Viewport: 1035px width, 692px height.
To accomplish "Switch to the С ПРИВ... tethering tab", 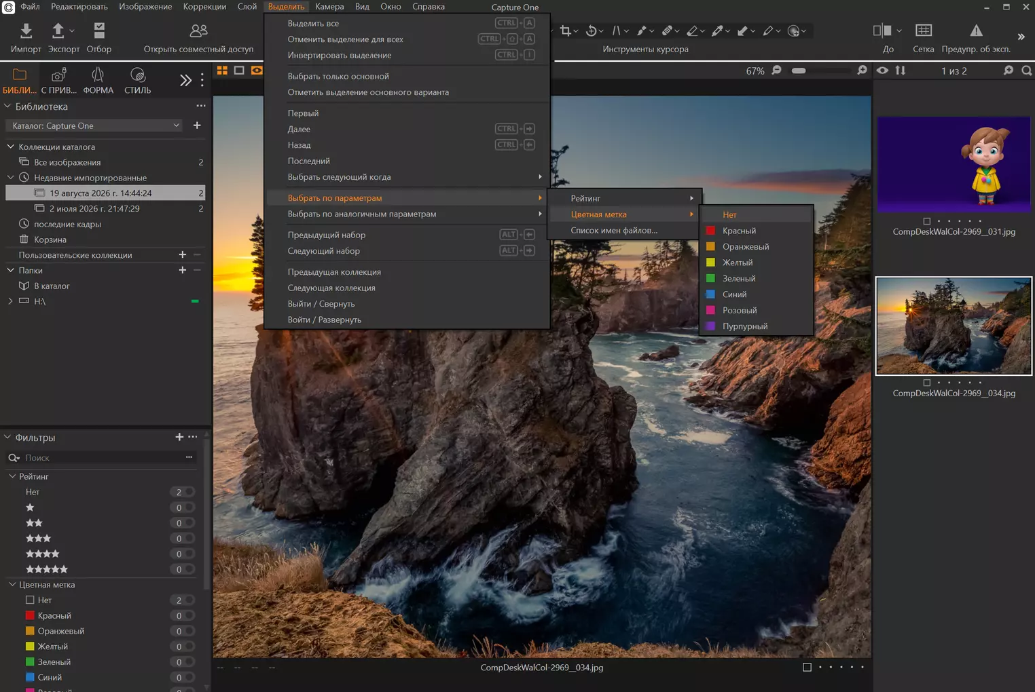I will 59,80.
